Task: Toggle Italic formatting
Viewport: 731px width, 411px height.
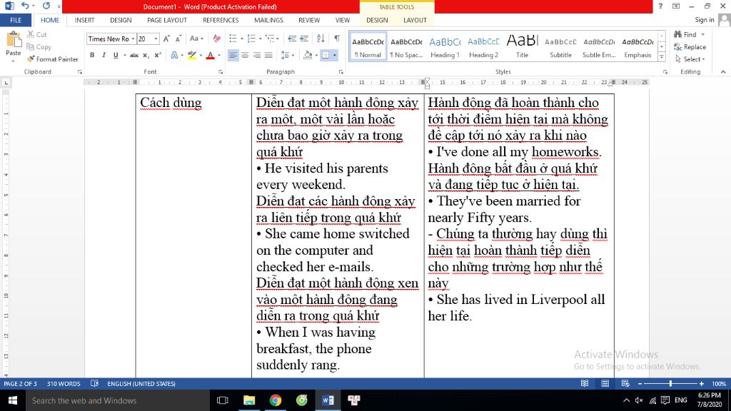Action: point(104,55)
